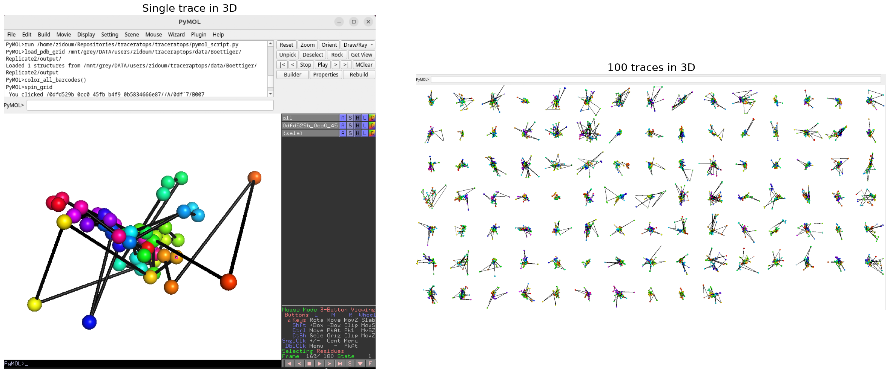
Task: Toggle sequence viewer with S icon
Action: [x=350, y=364]
